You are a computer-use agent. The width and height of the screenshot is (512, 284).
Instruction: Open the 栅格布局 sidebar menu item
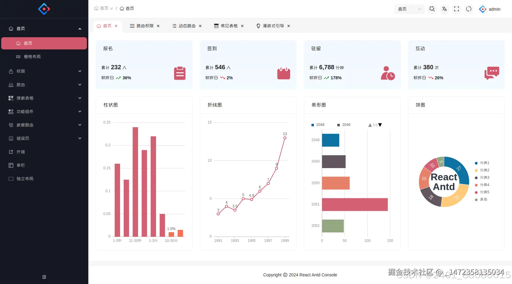(44, 57)
